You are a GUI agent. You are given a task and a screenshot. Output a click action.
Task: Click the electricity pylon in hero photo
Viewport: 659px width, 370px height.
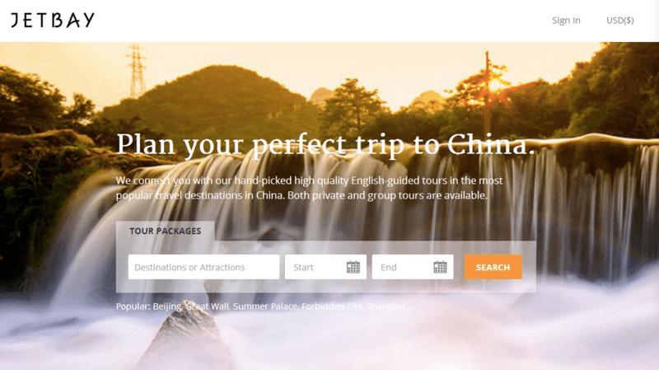[136, 71]
